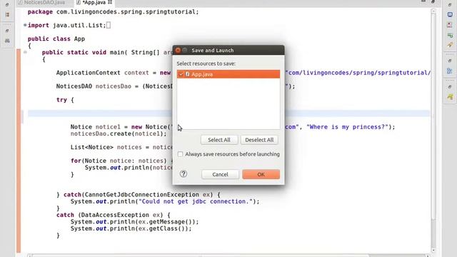Collapse the main method fold marker
Image resolution: width=457 pixels, height=257 pixels.
25,52
